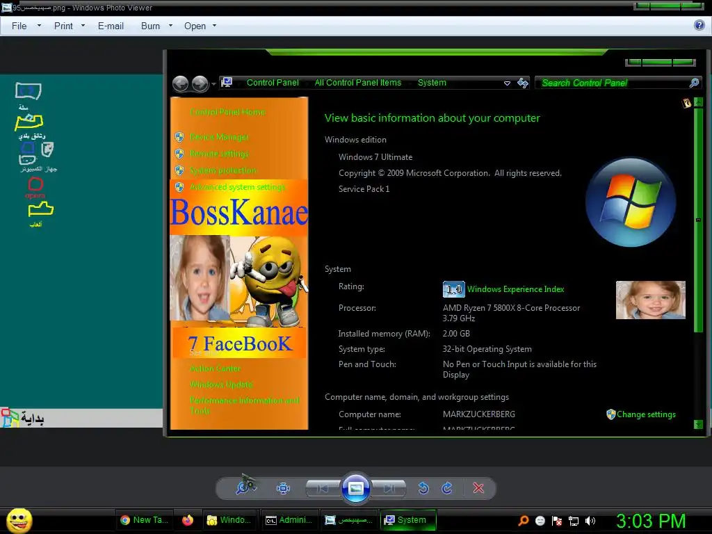Open the File menu

coord(19,26)
